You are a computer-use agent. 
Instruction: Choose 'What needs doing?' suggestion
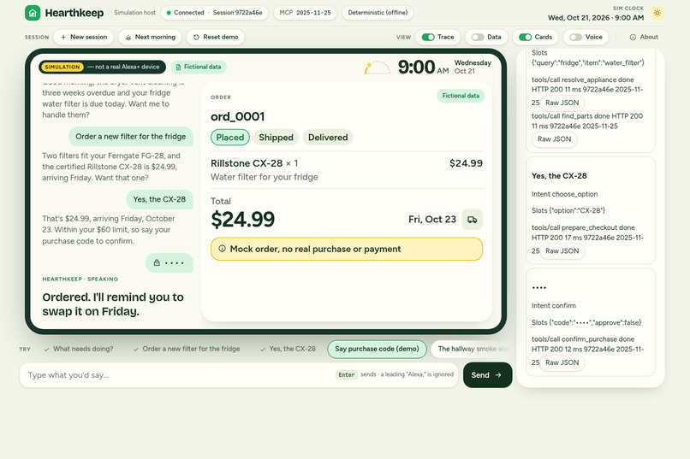pos(79,349)
